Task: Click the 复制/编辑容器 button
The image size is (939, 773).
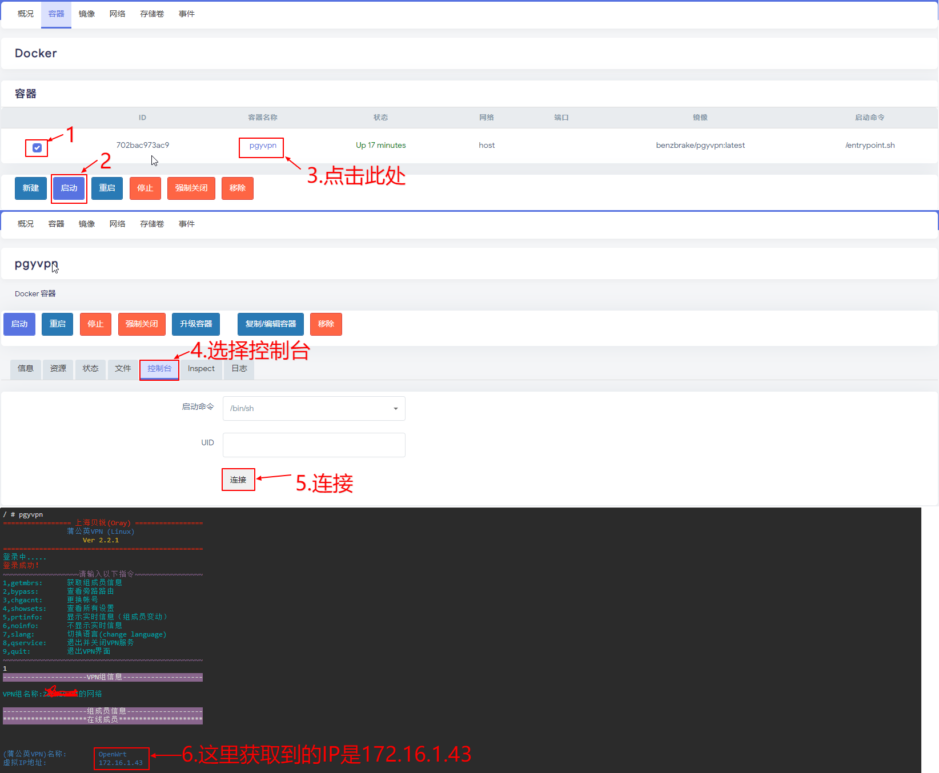Action: click(271, 324)
